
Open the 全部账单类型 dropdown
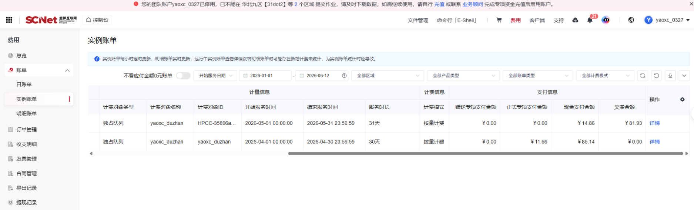[x=538, y=76]
